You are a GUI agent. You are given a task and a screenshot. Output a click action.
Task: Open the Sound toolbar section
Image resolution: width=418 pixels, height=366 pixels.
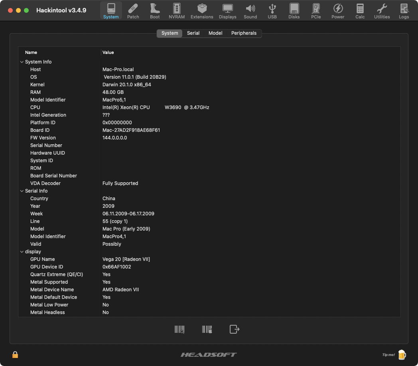point(250,11)
